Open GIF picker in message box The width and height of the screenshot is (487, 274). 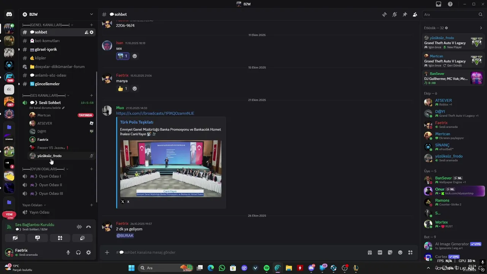tap(380, 252)
